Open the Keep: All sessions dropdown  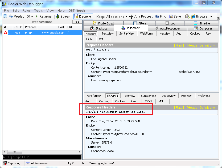(x=112, y=16)
